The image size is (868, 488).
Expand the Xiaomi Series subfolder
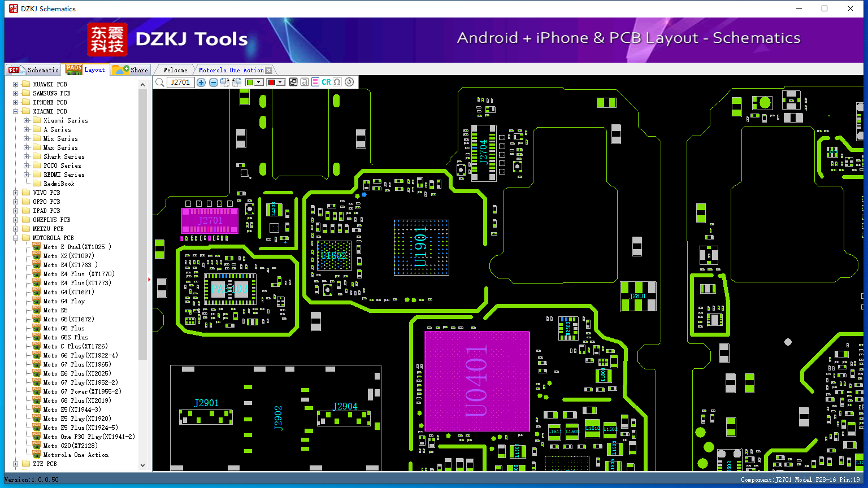click(x=26, y=120)
